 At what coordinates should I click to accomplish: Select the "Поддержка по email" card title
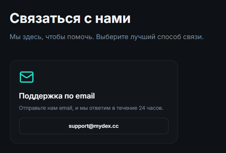pyautogui.click(x=57, y=96)
